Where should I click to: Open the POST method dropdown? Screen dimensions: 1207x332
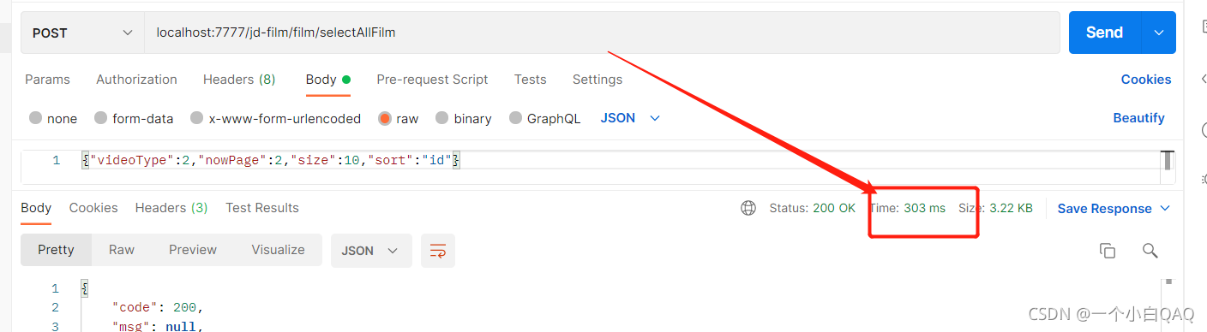tap(82, 33)
